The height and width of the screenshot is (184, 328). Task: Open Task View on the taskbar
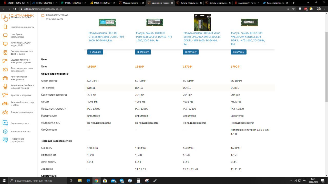coord(71,181)
